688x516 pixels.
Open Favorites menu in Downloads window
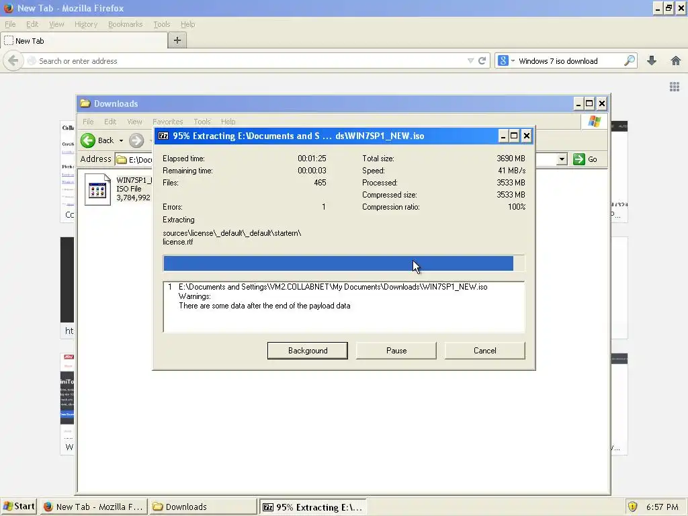[x=167, y=122]
